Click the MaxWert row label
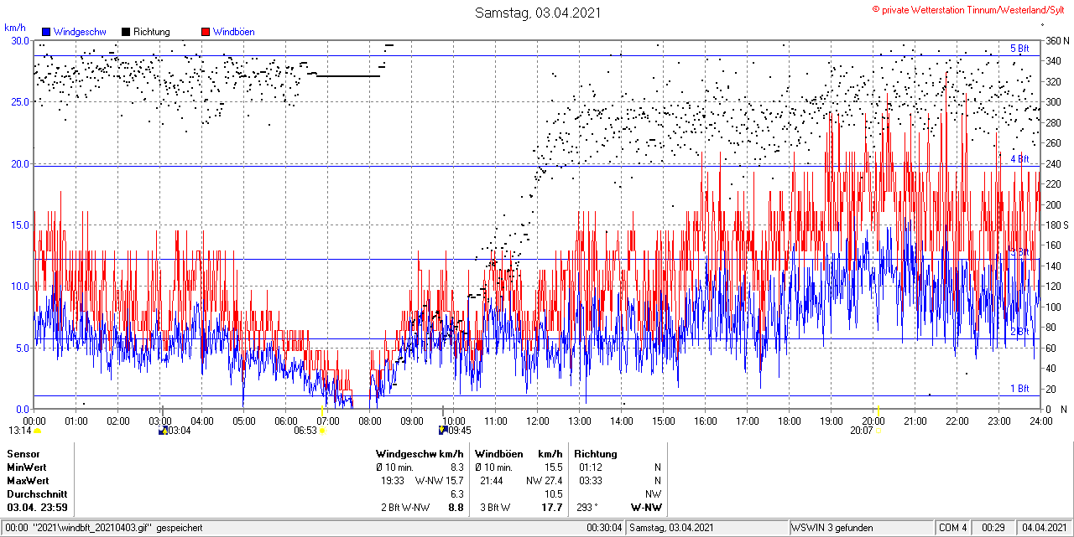Viewport: 1074px width, 537px height. click(28, 481)
